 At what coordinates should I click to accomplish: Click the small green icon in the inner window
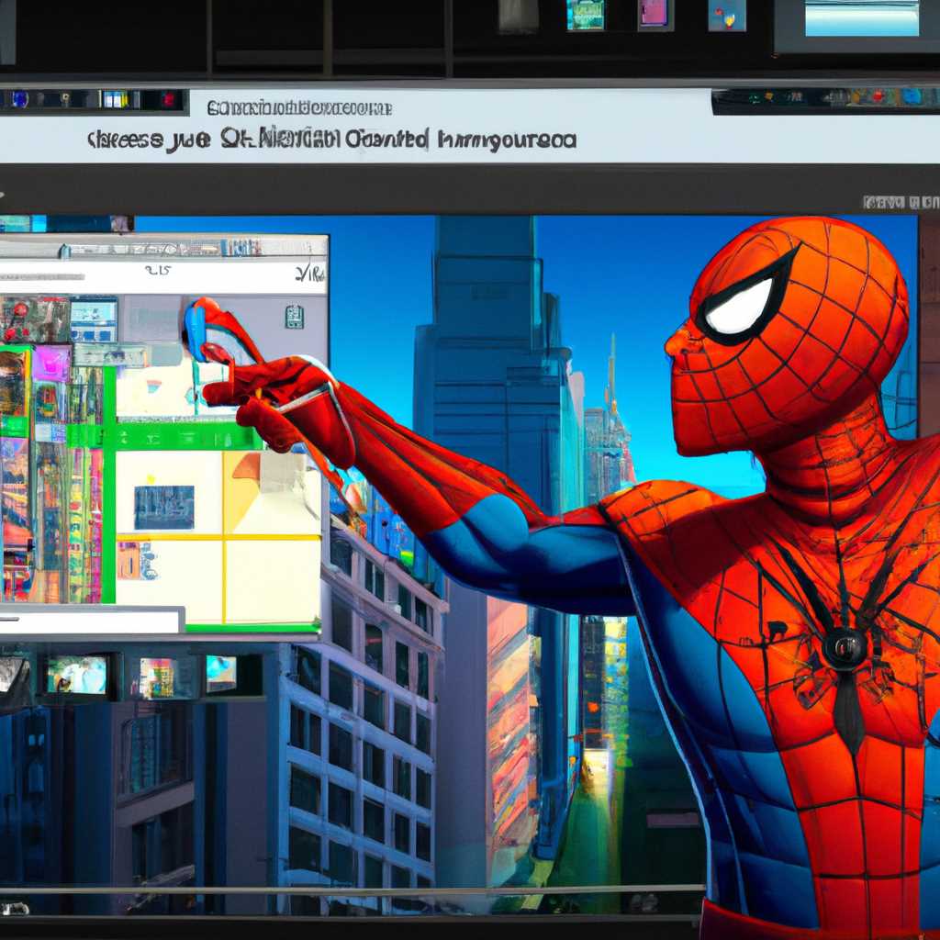(x=294, y=317)
